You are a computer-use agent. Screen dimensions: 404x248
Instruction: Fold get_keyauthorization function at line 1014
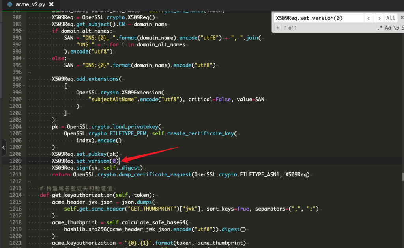25,195
